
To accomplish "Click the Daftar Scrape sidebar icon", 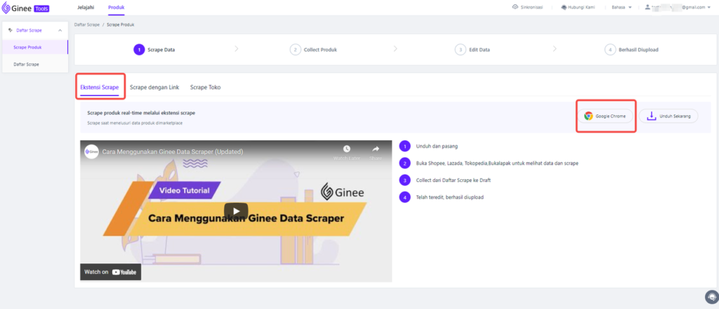I will 11,30.
